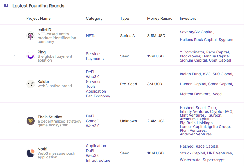Click DeFi category in Theia Studios row
The image size is (244, 166).
coord(90,116)
